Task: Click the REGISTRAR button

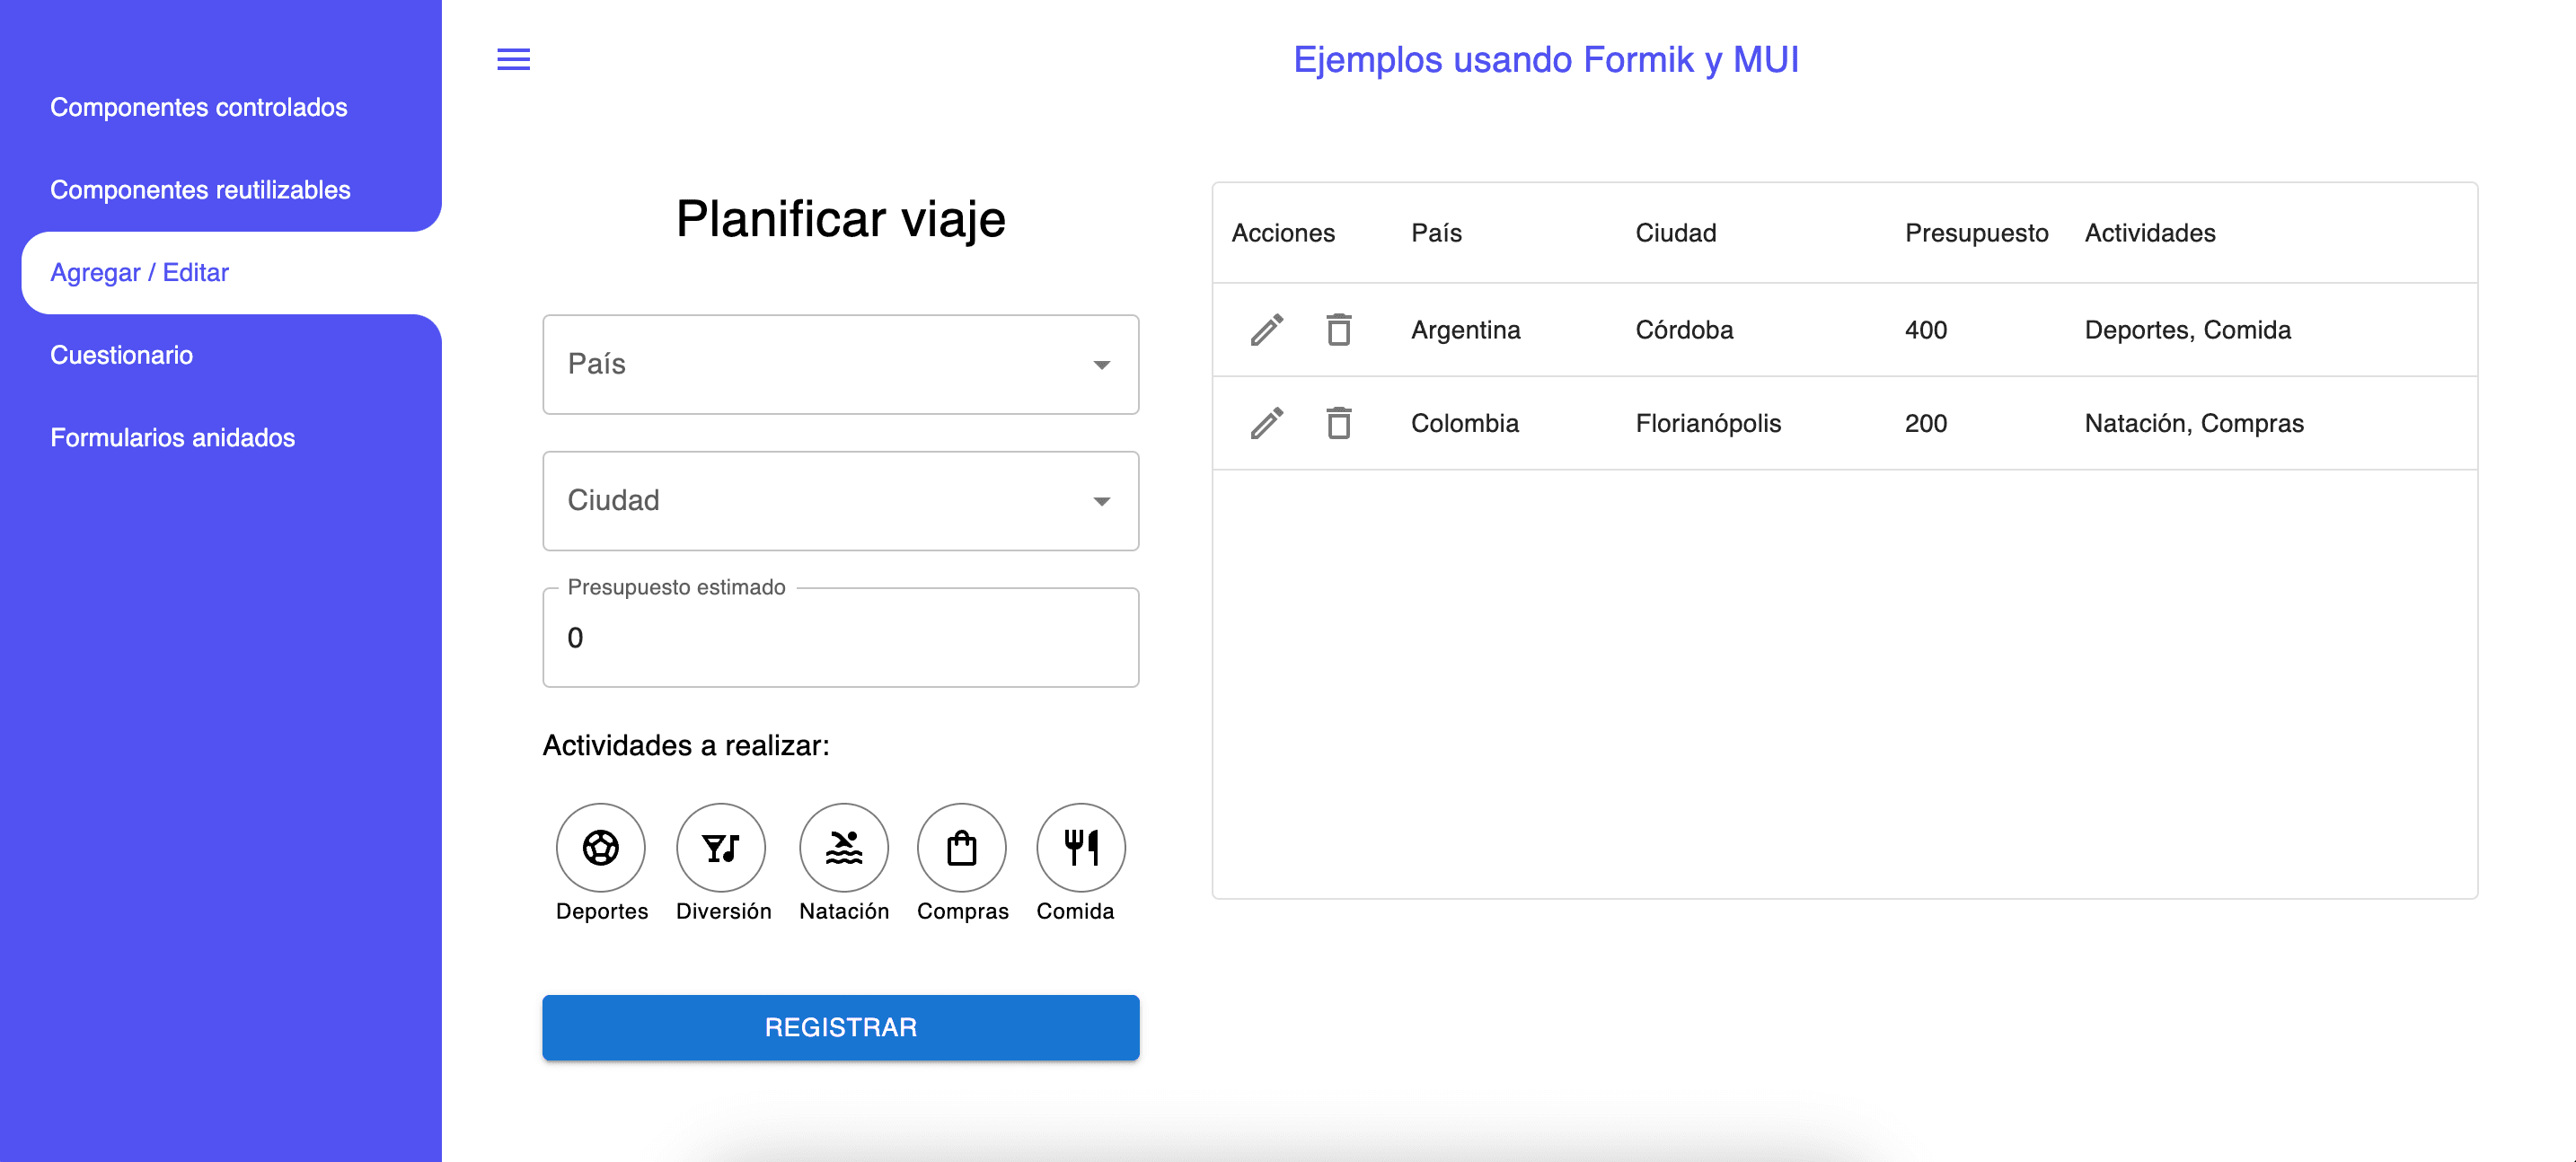Action: coord(841,1027)
